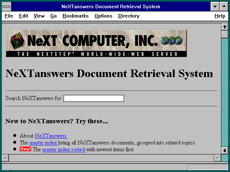230x172 pixels.
Task: Click the Search NeXTanswers input field
Action: (x=94, y=98)
